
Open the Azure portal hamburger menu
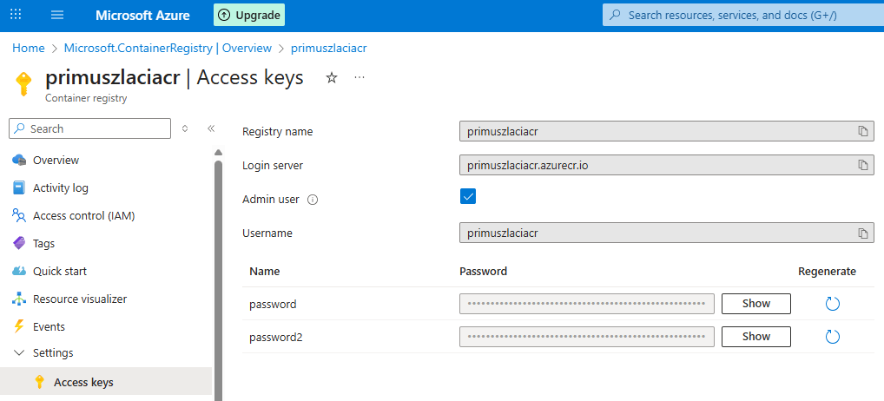click(x=57, y=16)
